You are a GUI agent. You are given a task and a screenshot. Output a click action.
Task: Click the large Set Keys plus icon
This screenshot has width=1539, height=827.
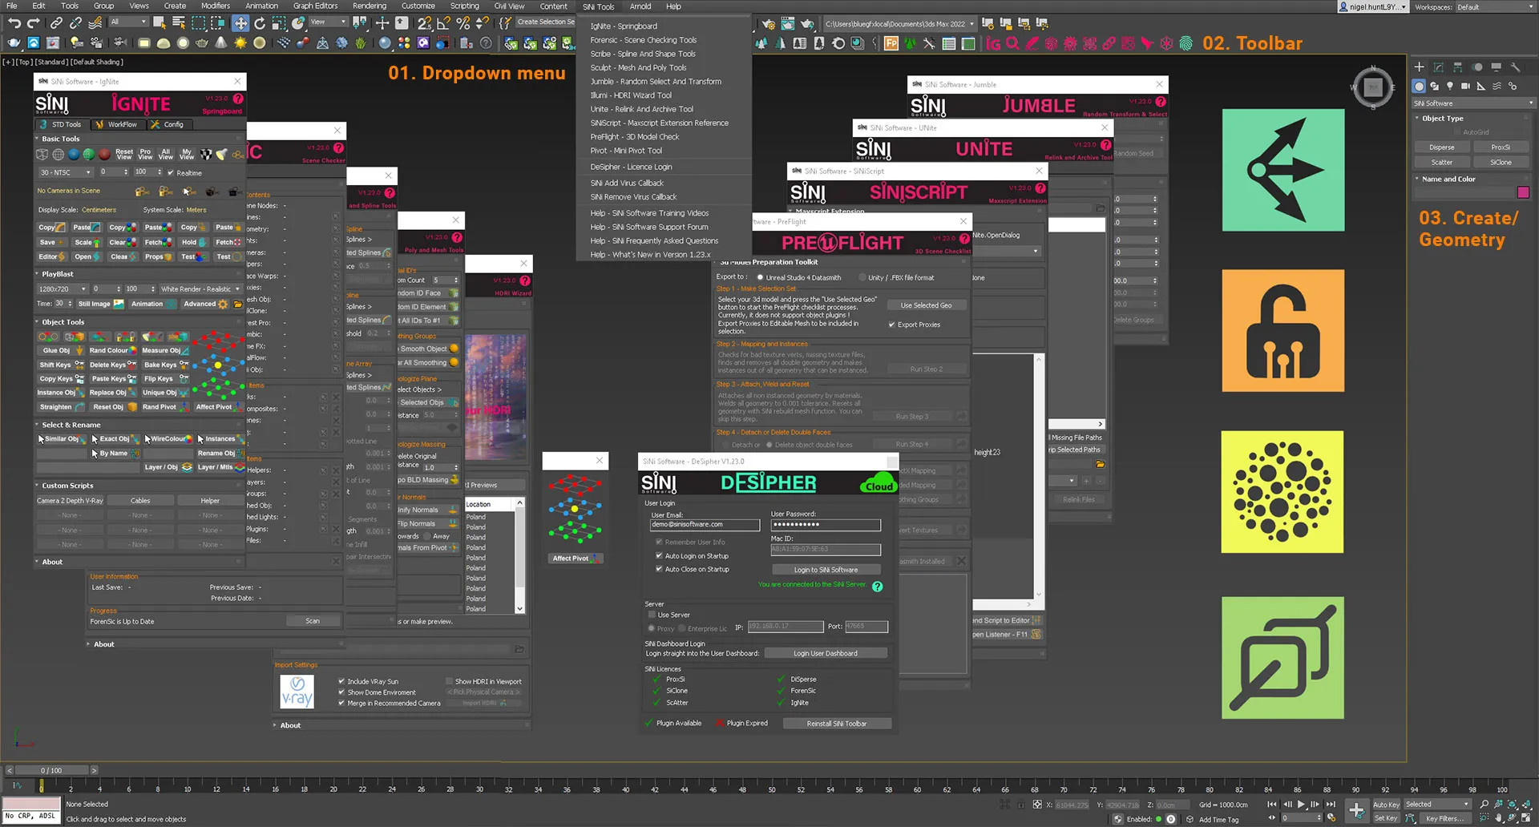click(1356, 810)
